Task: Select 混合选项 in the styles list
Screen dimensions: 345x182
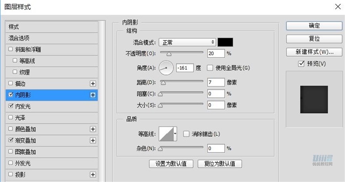Action: pyautogui.click(x=19, y=38)
